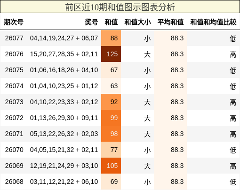This screenshot has height=190, width=240.
Task: Click 高 in the 26071 row
Action: pyautogui.click(x=233, y=134)
